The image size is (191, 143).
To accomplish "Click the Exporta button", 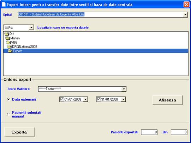I will [19, 132].
